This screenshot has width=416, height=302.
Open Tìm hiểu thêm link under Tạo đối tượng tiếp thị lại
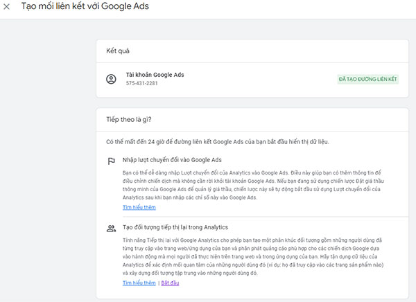click(x=139, y=283)
